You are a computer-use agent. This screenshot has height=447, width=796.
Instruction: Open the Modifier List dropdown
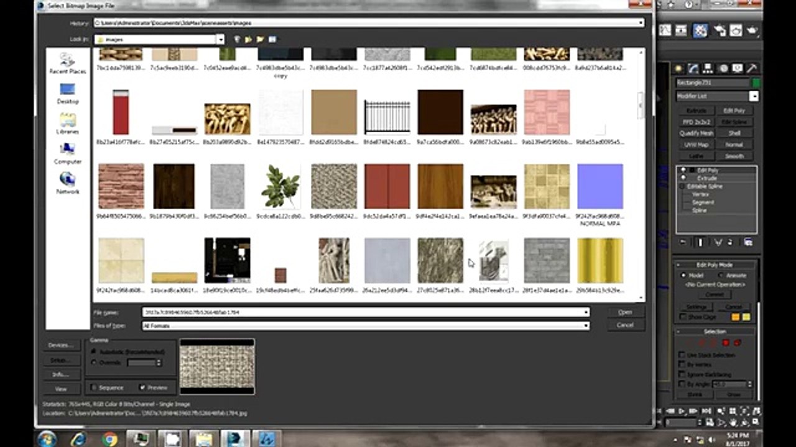pyautogui.click(x=754, y=96)
